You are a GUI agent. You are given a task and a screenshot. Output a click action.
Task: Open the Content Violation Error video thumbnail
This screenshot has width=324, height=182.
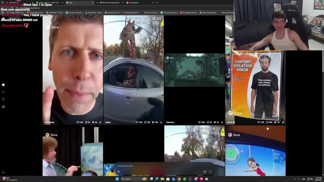255,85
